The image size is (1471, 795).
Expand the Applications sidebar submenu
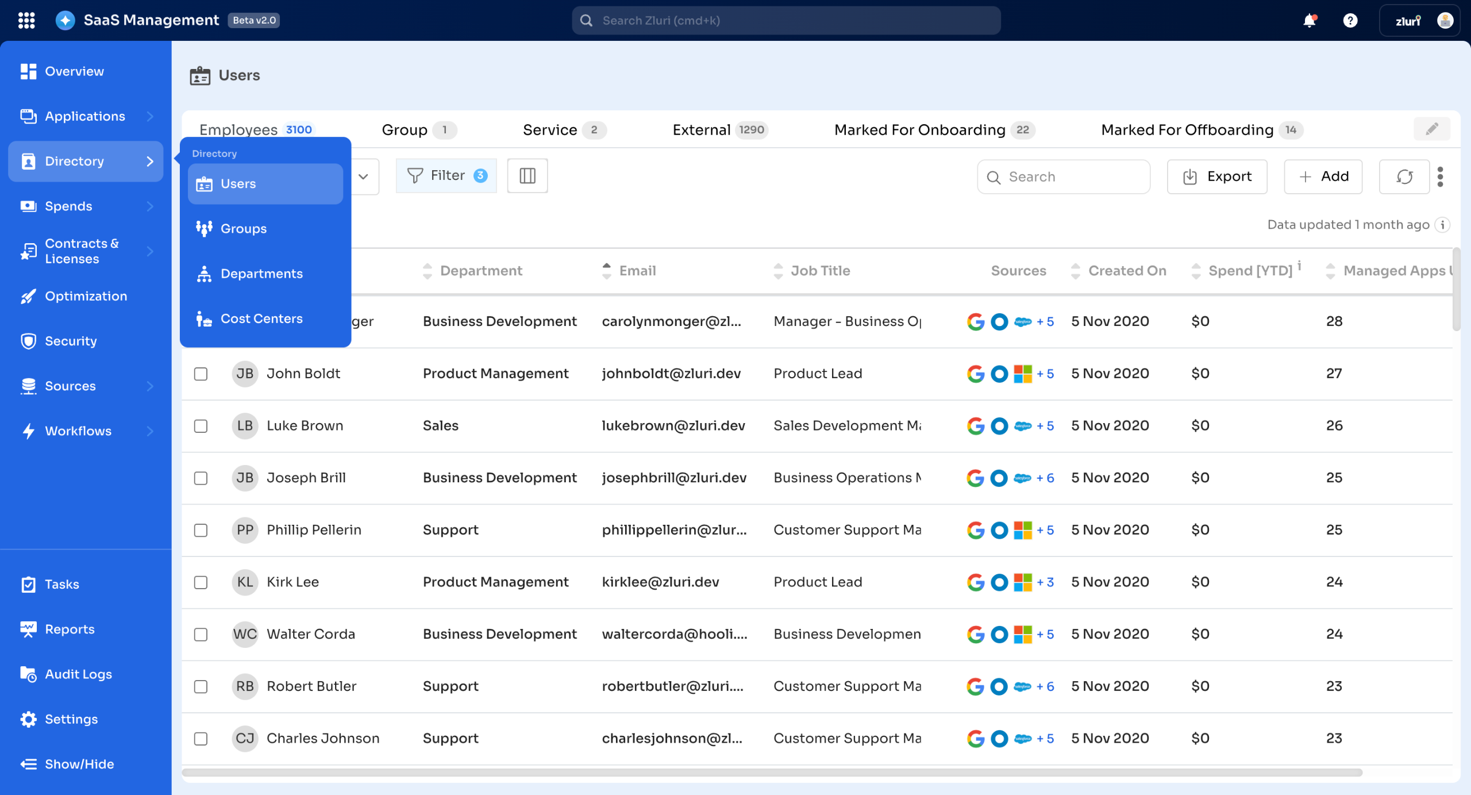(150, 116)
